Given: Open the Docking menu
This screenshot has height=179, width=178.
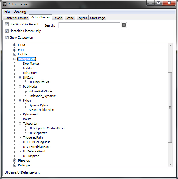Looking at the screenshot, I should click(x=20, y=12).
